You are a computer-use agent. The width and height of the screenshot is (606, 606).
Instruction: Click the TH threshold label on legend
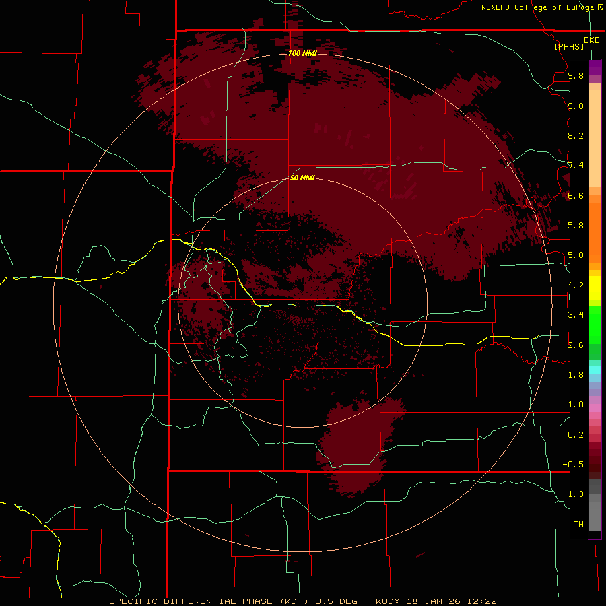578,525
